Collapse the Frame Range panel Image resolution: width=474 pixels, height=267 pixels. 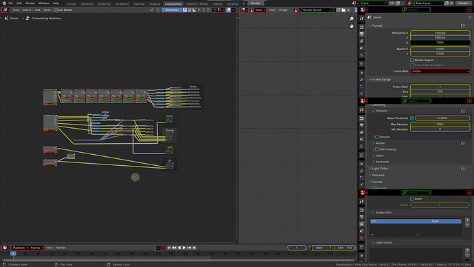coord(370,79)
